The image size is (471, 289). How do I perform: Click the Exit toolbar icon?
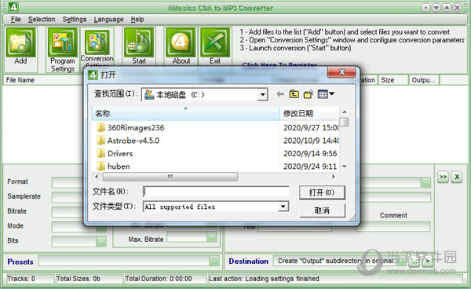pos(215,42)
